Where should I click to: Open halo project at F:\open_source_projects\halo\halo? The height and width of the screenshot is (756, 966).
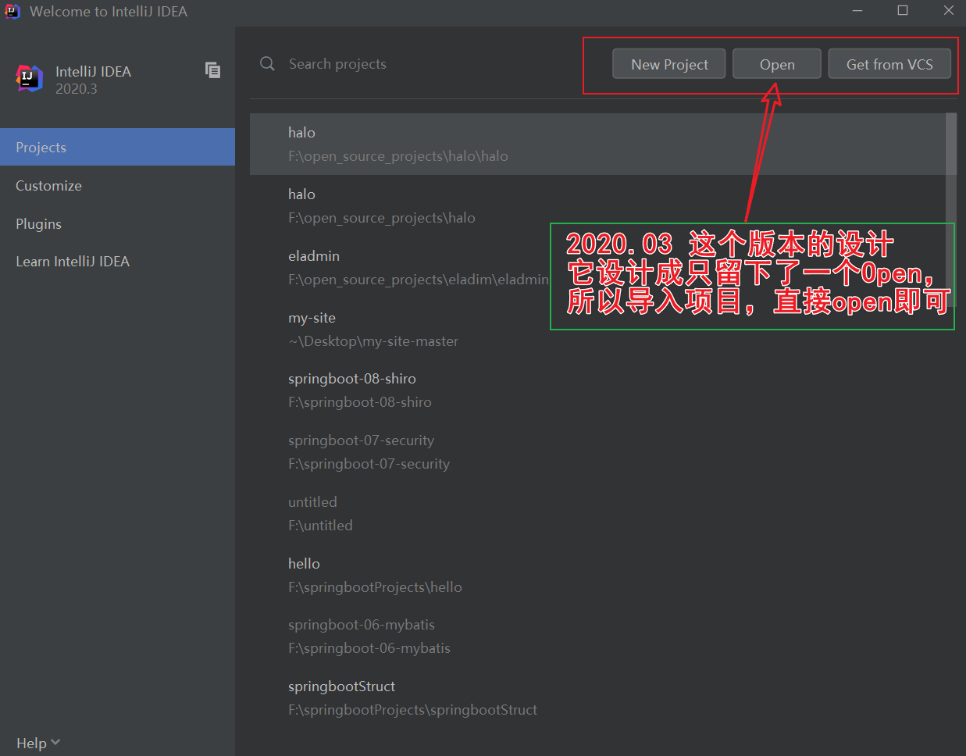[597, 144]
